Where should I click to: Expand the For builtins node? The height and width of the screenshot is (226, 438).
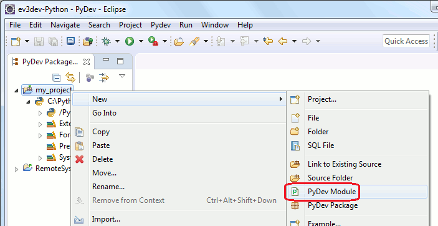40,135
